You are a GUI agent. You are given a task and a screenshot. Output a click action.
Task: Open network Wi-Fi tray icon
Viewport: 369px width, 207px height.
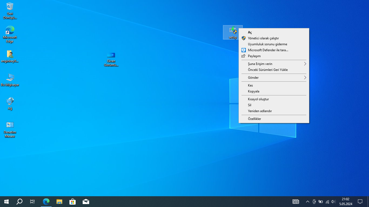pos(327,202)
